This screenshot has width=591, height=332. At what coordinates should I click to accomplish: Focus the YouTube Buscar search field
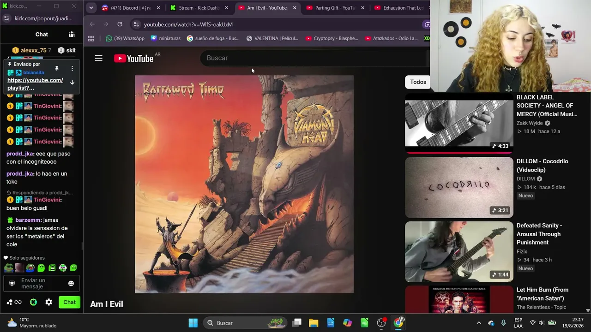click(x=314, y=58)
